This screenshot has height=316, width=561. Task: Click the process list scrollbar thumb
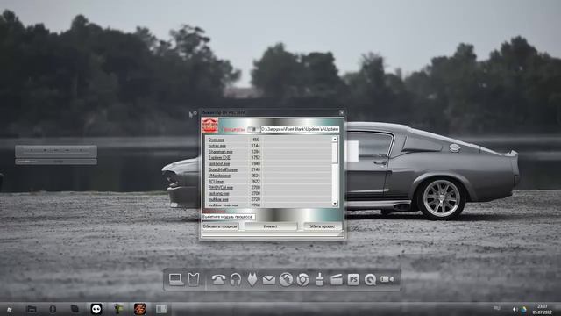click(x=335, y=153)
